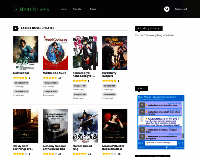Click the camera icon in the chat
The height and width of the screenshot is (157, 200).
(139, 143)
